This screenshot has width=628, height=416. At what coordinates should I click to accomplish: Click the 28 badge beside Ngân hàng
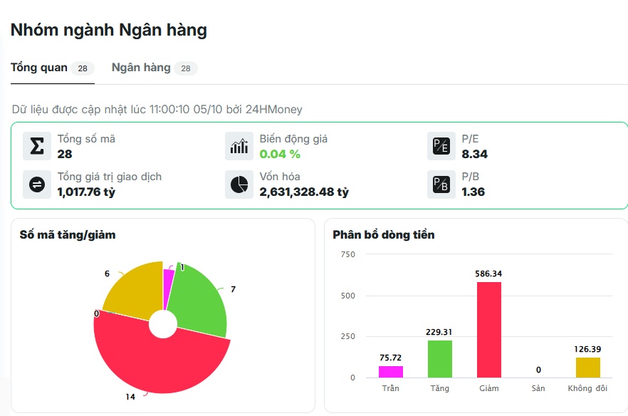(x=186, y=68)
